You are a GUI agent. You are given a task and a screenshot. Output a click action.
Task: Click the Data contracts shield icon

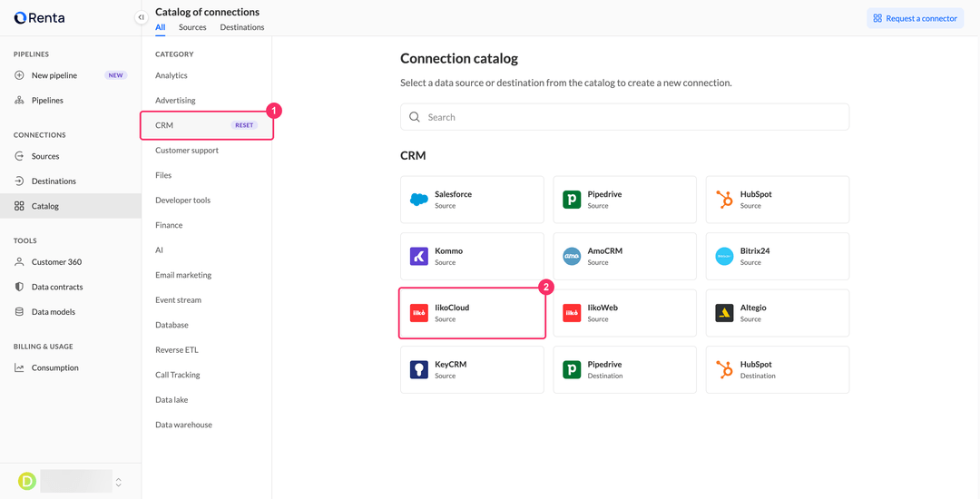pos(19,287)
